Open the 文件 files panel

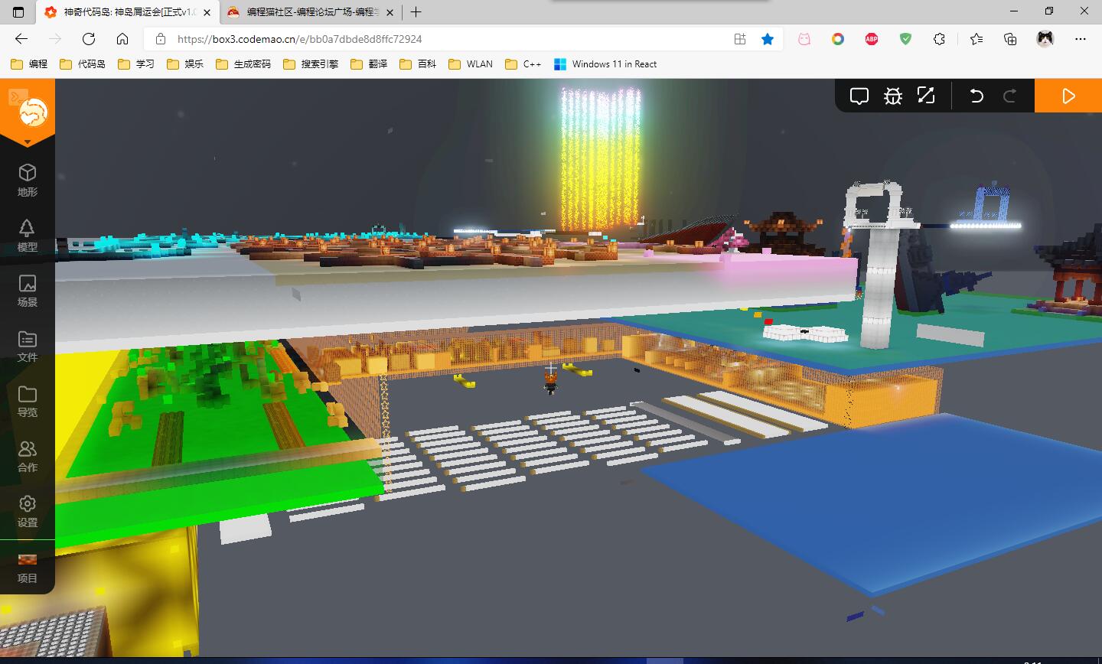[x=28, y=346]
